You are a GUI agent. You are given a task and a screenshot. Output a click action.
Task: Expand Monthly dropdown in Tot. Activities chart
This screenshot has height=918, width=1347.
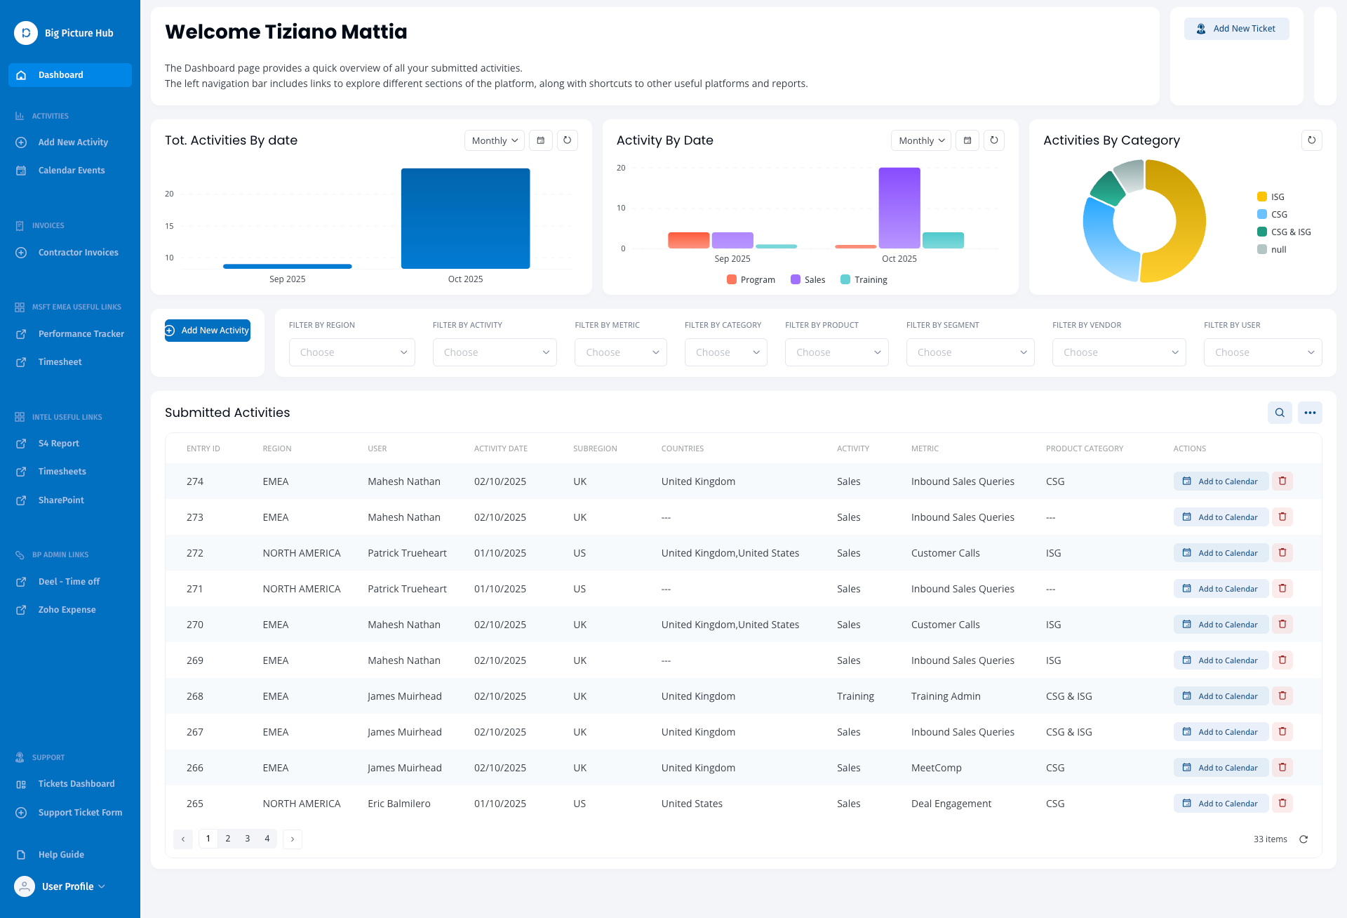(495, 140)
